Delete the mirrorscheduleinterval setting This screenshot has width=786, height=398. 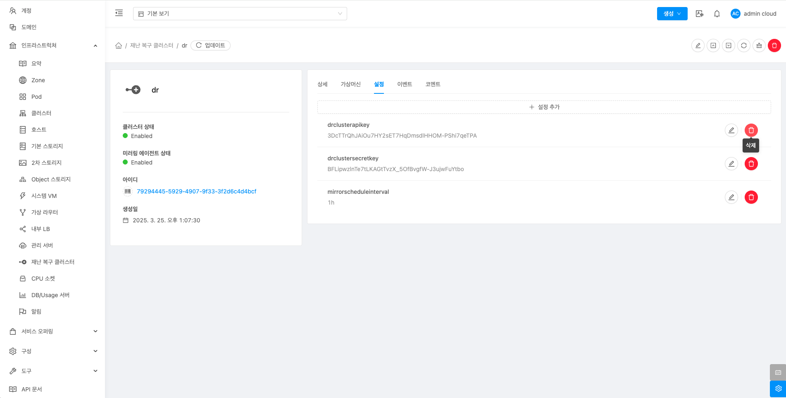pos(751,197)
